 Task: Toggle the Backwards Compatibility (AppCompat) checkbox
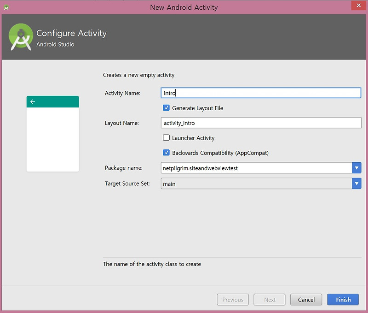pos(166,153)
